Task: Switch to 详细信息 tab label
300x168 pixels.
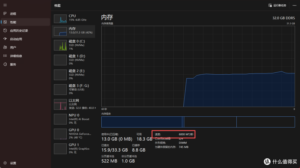Action: point(16,56)
